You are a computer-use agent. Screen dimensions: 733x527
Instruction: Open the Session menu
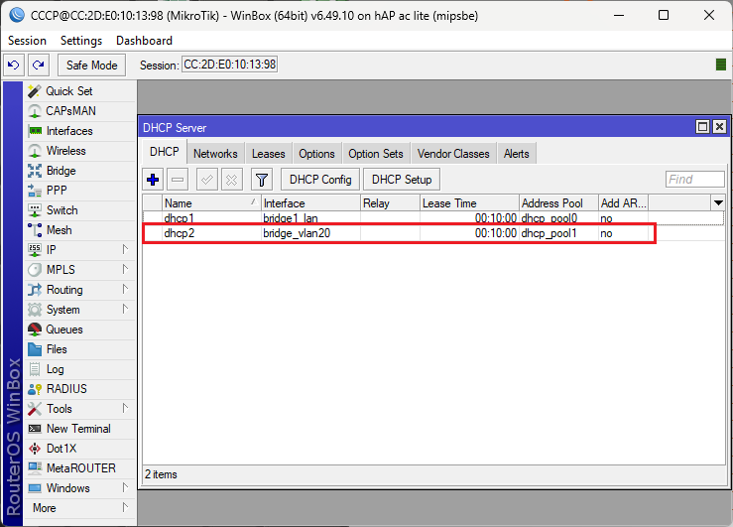coord(27,41)
